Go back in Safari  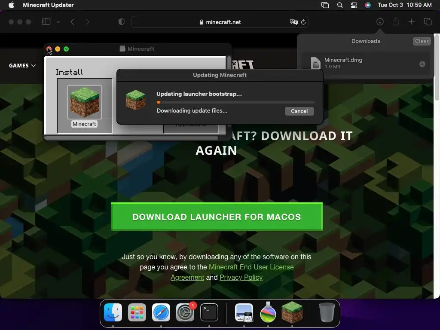point(72,22)
